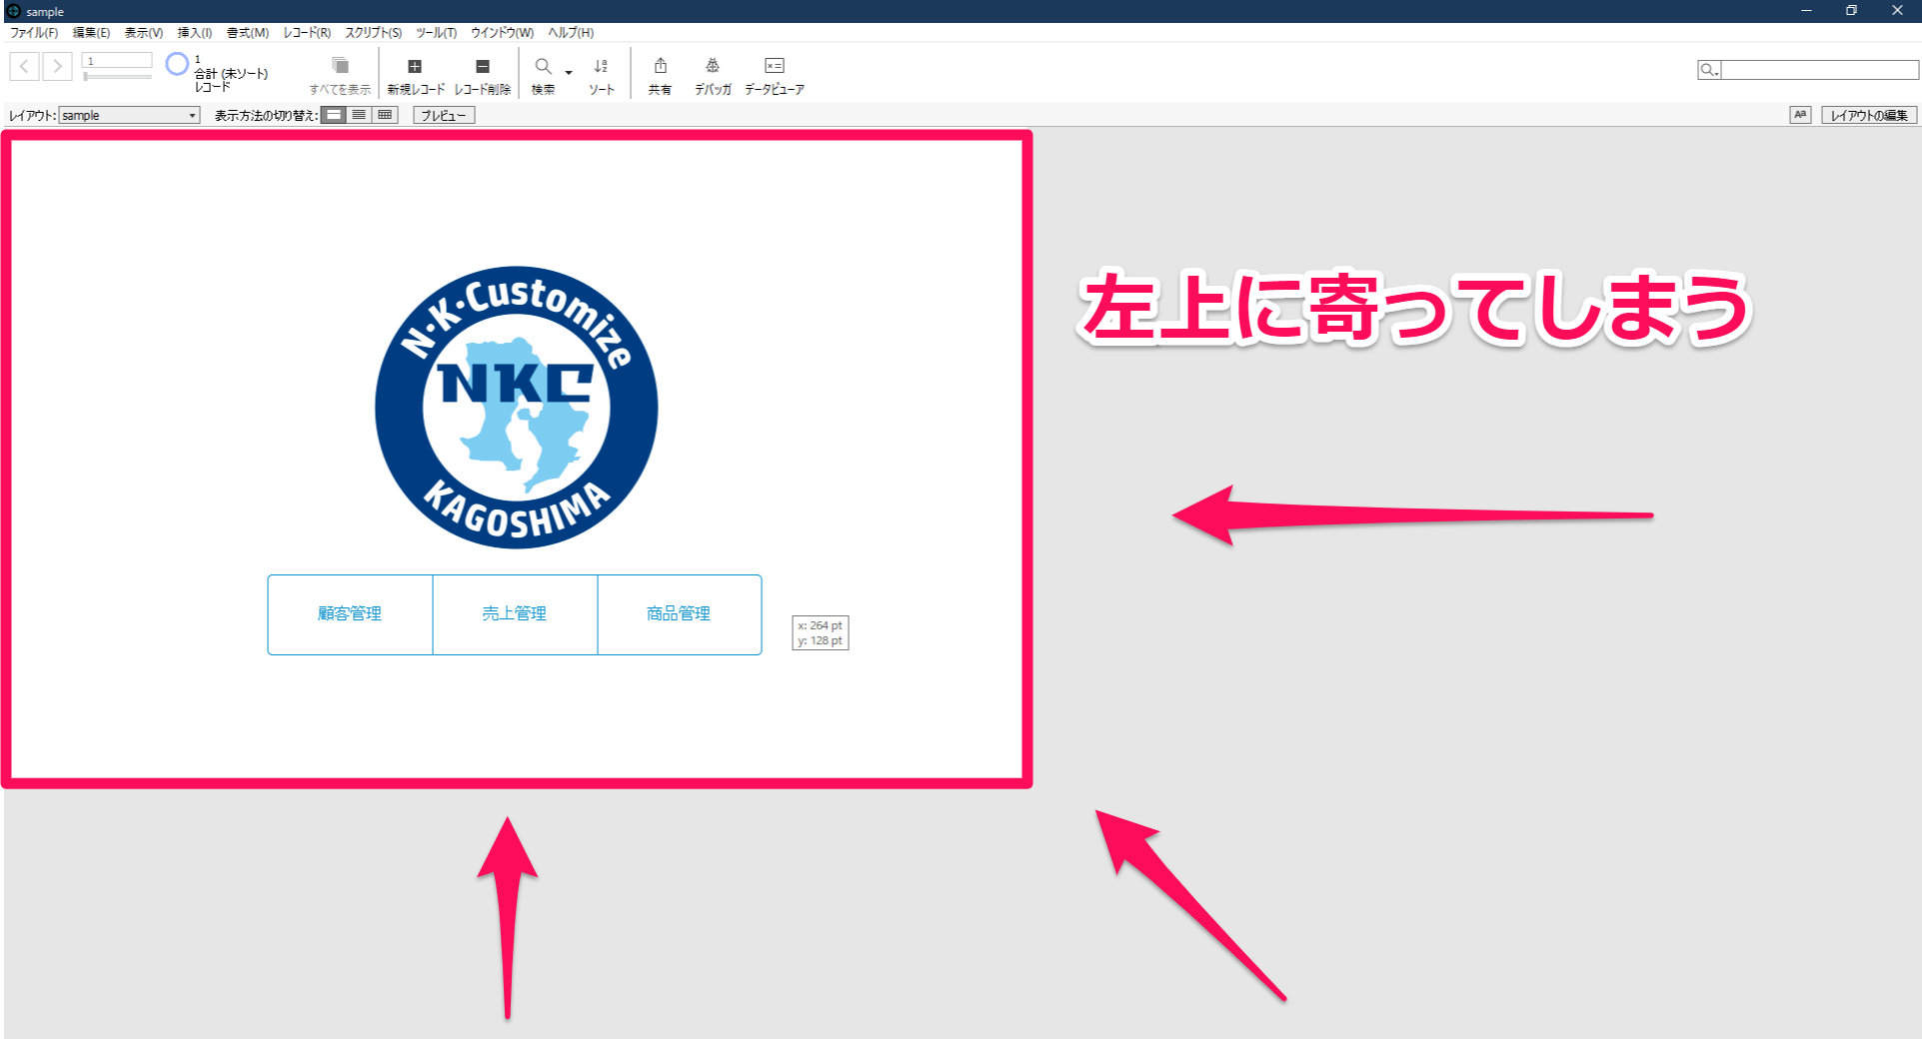
Task: Expand the 検索 dropdown arrow
Action: click(569, 72)
